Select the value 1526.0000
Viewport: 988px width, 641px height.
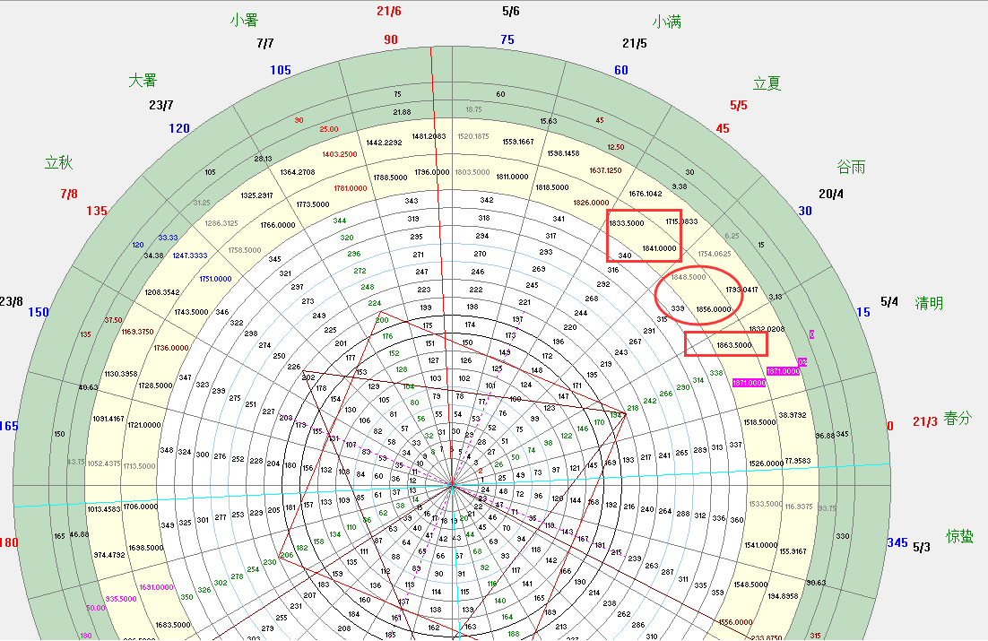click(767, 463)
